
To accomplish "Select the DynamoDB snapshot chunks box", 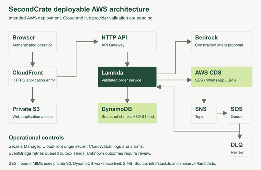I will click(127, 113).
